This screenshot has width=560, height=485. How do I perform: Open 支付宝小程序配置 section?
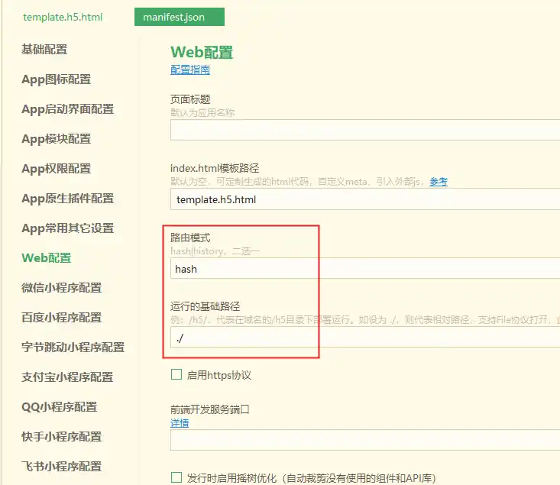67,377
